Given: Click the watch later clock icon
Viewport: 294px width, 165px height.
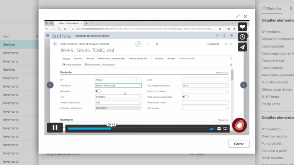Looking at the screenshot, I should (242, 37).
